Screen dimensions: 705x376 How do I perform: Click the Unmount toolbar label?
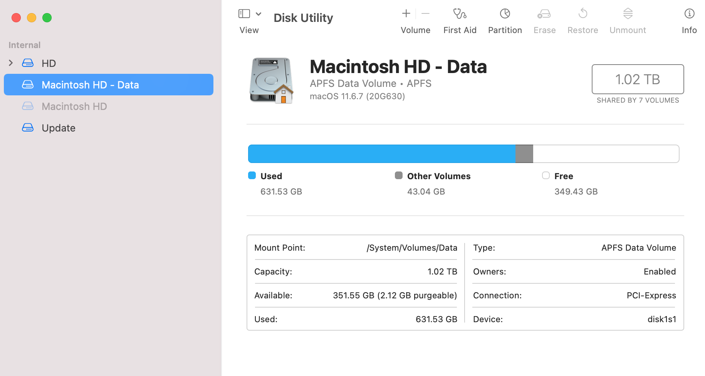click(x=628, y=30)
